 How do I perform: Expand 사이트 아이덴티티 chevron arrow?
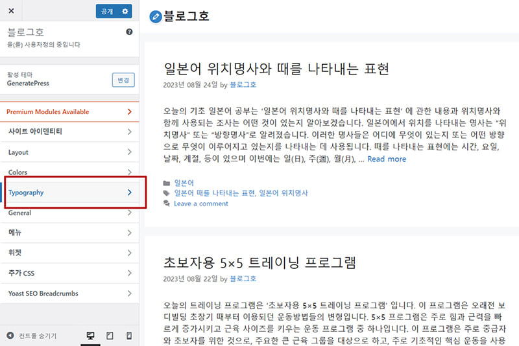pyautogui.click(x=129, y=132)
